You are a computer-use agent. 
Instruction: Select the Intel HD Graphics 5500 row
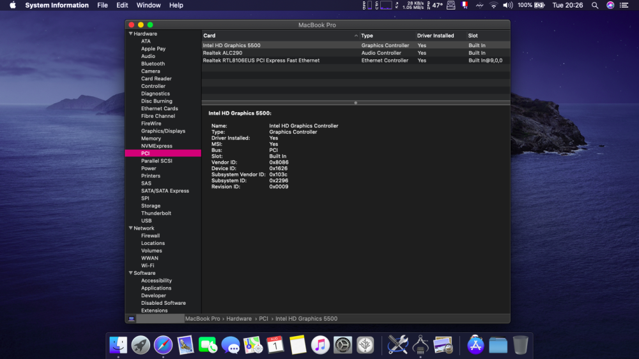(356, 45)
